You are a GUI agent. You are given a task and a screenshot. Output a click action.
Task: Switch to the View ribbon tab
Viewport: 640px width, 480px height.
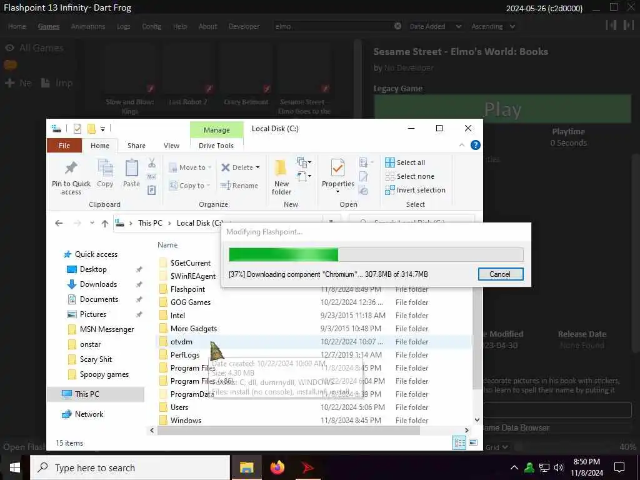[x=171, y=146]
